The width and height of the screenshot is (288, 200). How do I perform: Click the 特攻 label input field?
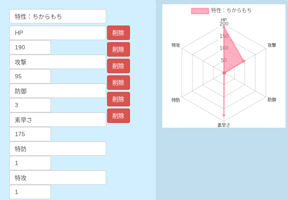pos(58,177)
